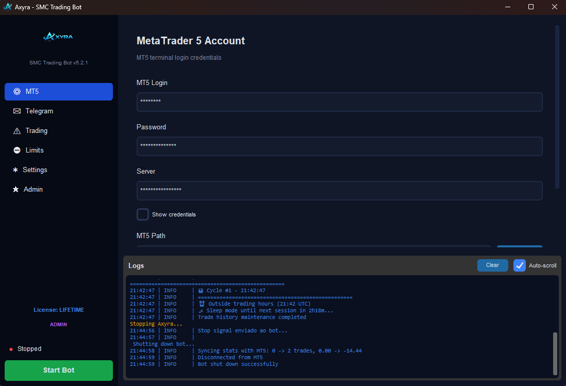Click the Axyra logo in the sidebar
This screenshot has height=386, width=566.
tap(58, 37)
